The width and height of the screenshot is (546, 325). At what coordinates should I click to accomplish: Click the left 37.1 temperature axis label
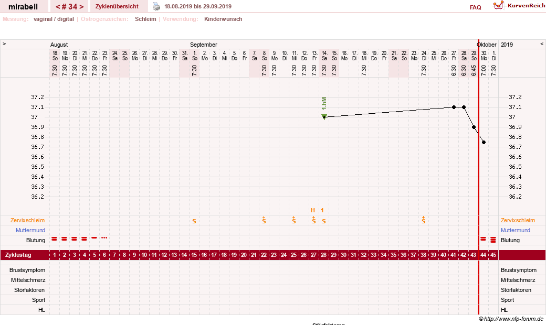38,107
